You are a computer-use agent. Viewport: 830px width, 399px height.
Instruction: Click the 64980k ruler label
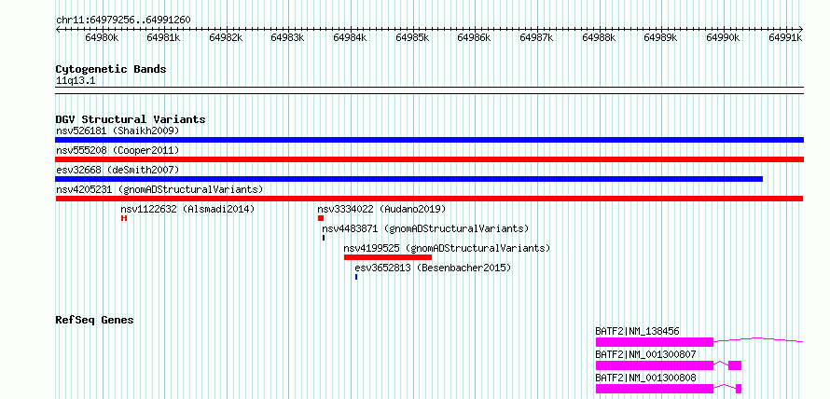coord(101,37)
